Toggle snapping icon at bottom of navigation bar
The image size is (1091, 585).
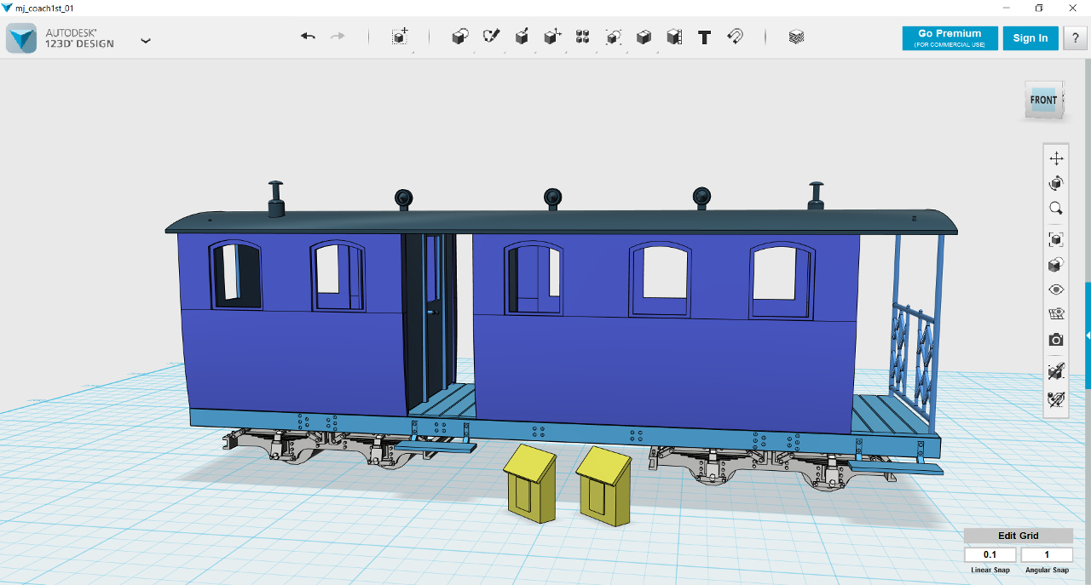click(1056, 398)
